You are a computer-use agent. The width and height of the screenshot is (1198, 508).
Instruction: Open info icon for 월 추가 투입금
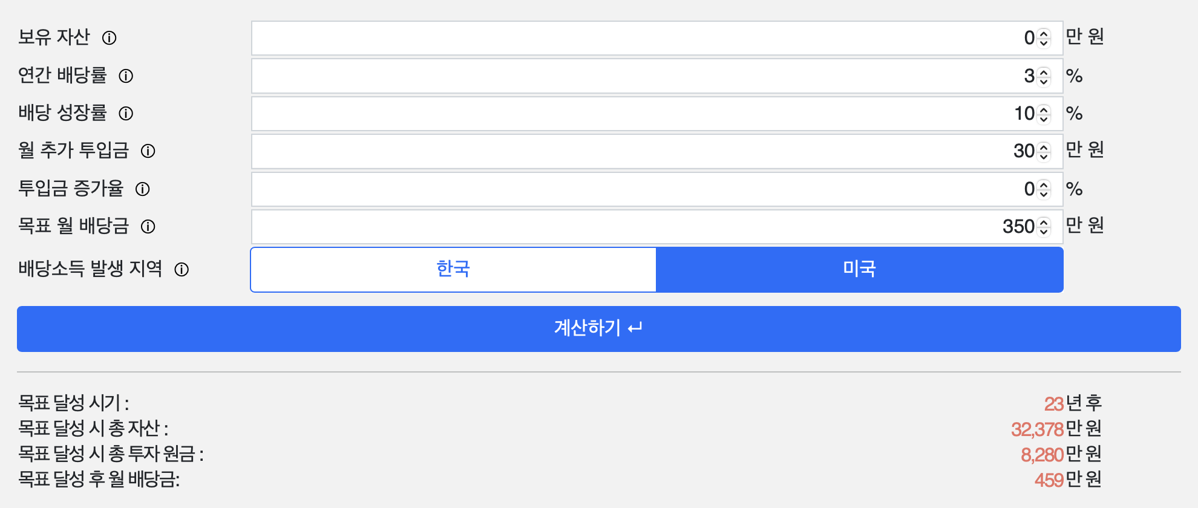[148, 151]
